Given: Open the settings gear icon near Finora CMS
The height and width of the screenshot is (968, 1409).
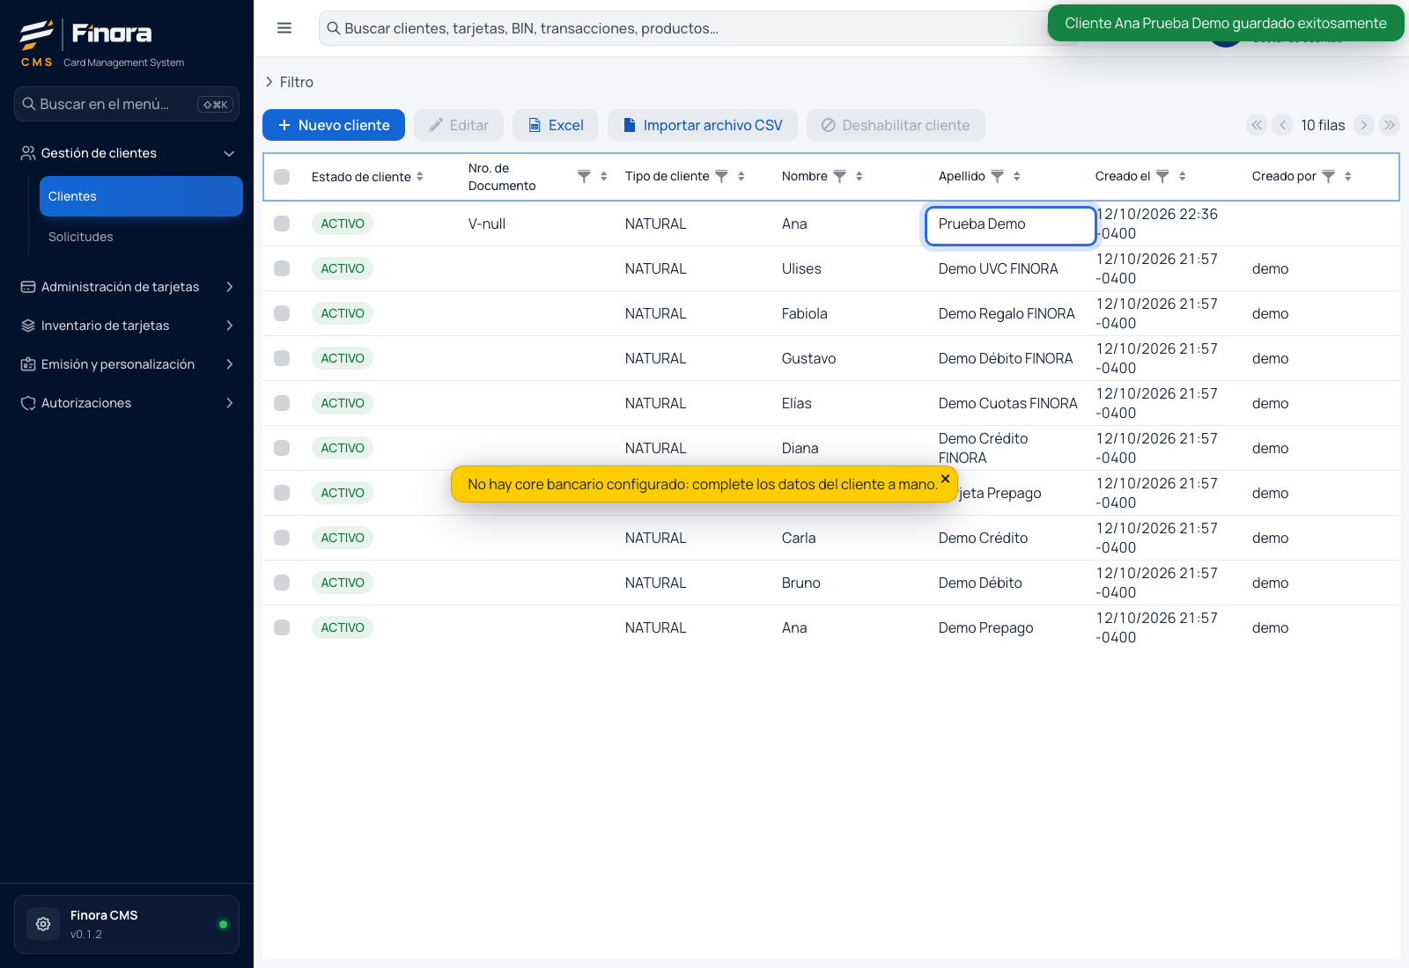Looking at the screenshot, I should [43, 924].
